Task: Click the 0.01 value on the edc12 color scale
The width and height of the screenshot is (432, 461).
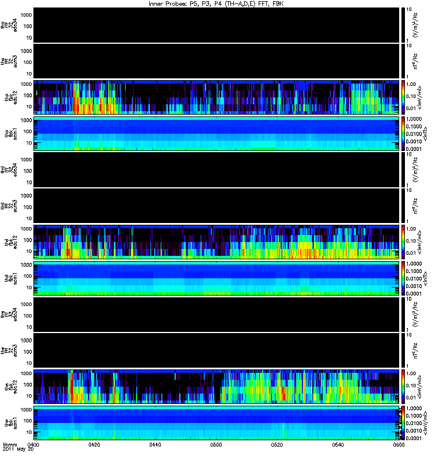Action: (411, 398)
